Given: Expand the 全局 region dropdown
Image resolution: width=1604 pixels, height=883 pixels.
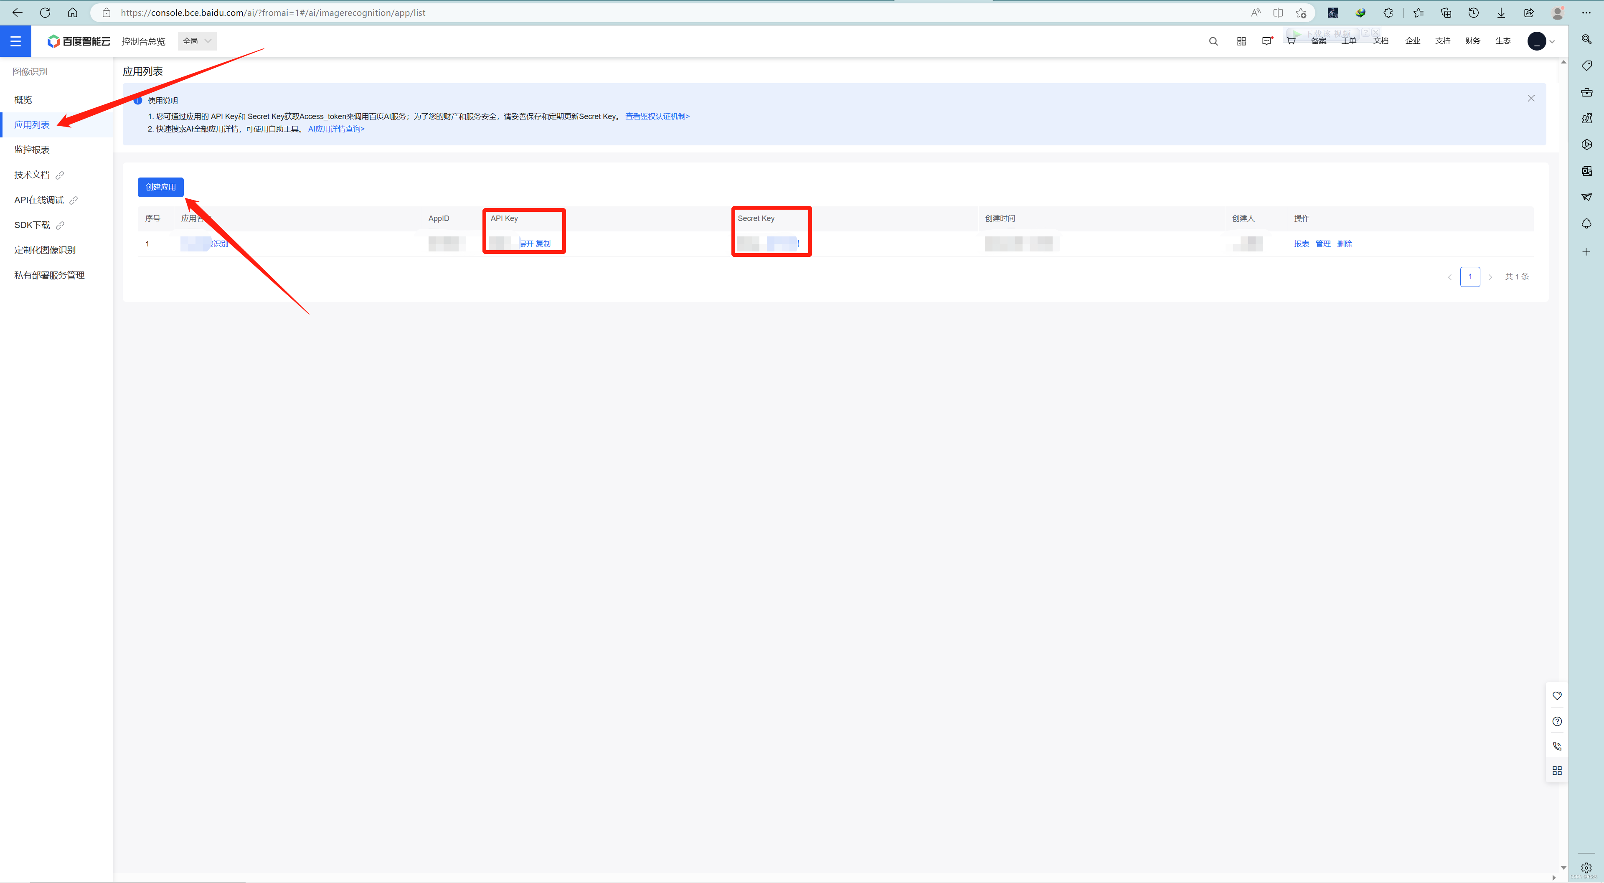Looking at the screenshot, I should [x=197, y=41].
